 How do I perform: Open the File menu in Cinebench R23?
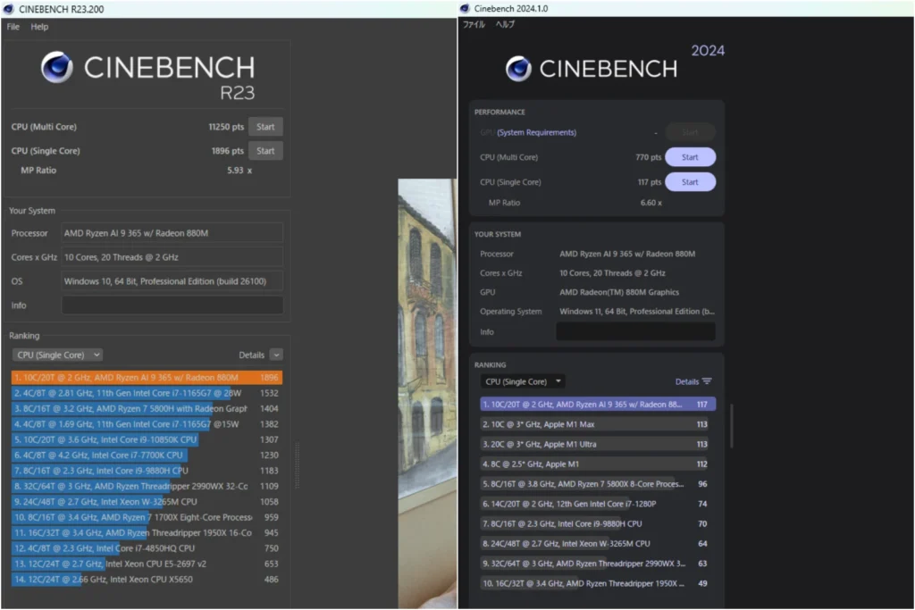13,27
